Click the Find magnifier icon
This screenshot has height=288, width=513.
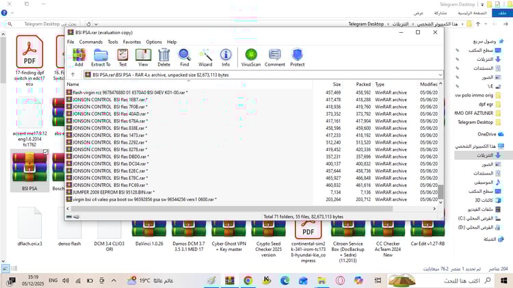(x=185, y=57)
